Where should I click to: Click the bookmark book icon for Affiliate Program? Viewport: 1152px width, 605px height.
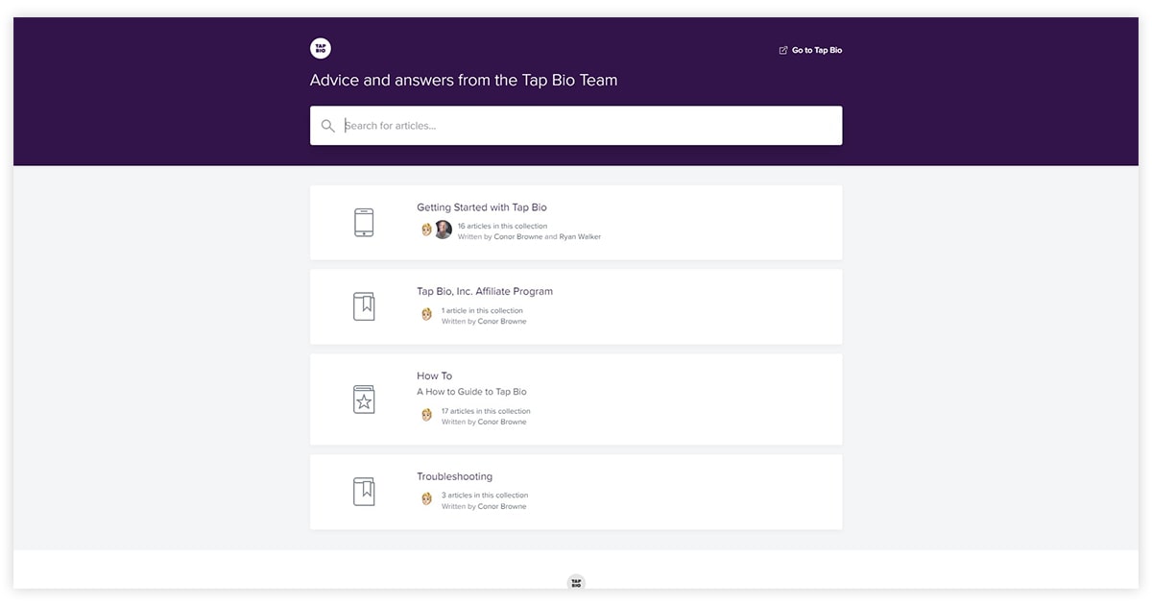click(364, 306)
